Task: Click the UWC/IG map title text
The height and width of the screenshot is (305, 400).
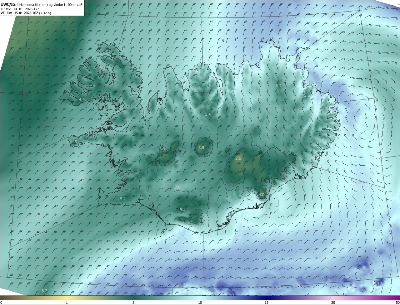Action: 42,4
